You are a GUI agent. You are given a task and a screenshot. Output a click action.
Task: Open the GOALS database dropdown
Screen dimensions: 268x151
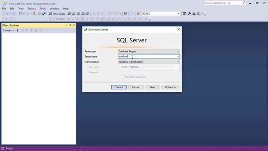coord(178,14)
